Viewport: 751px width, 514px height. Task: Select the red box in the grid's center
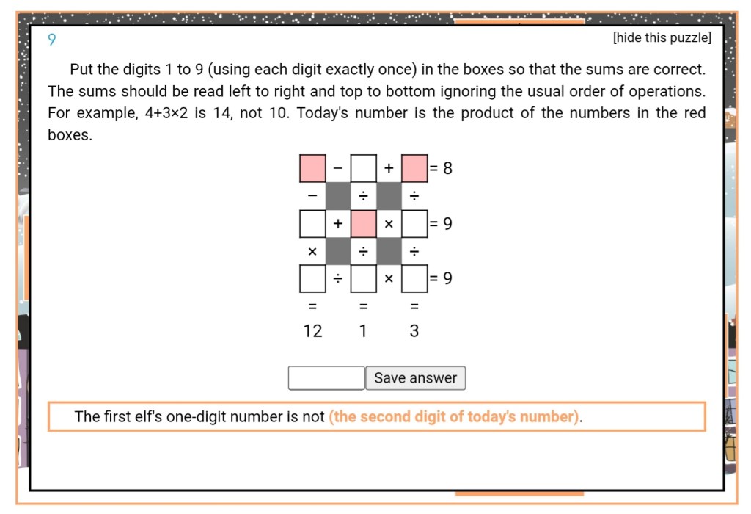click(364, 223)
